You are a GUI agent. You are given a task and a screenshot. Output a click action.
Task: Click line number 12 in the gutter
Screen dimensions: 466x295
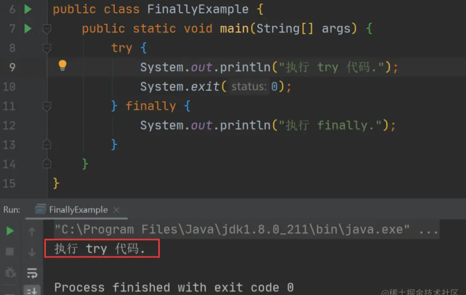click(x=9, y=125)
